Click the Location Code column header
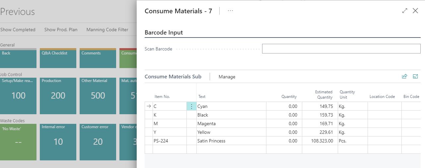This screenshot has height=168, width=425. coord(382,97)
